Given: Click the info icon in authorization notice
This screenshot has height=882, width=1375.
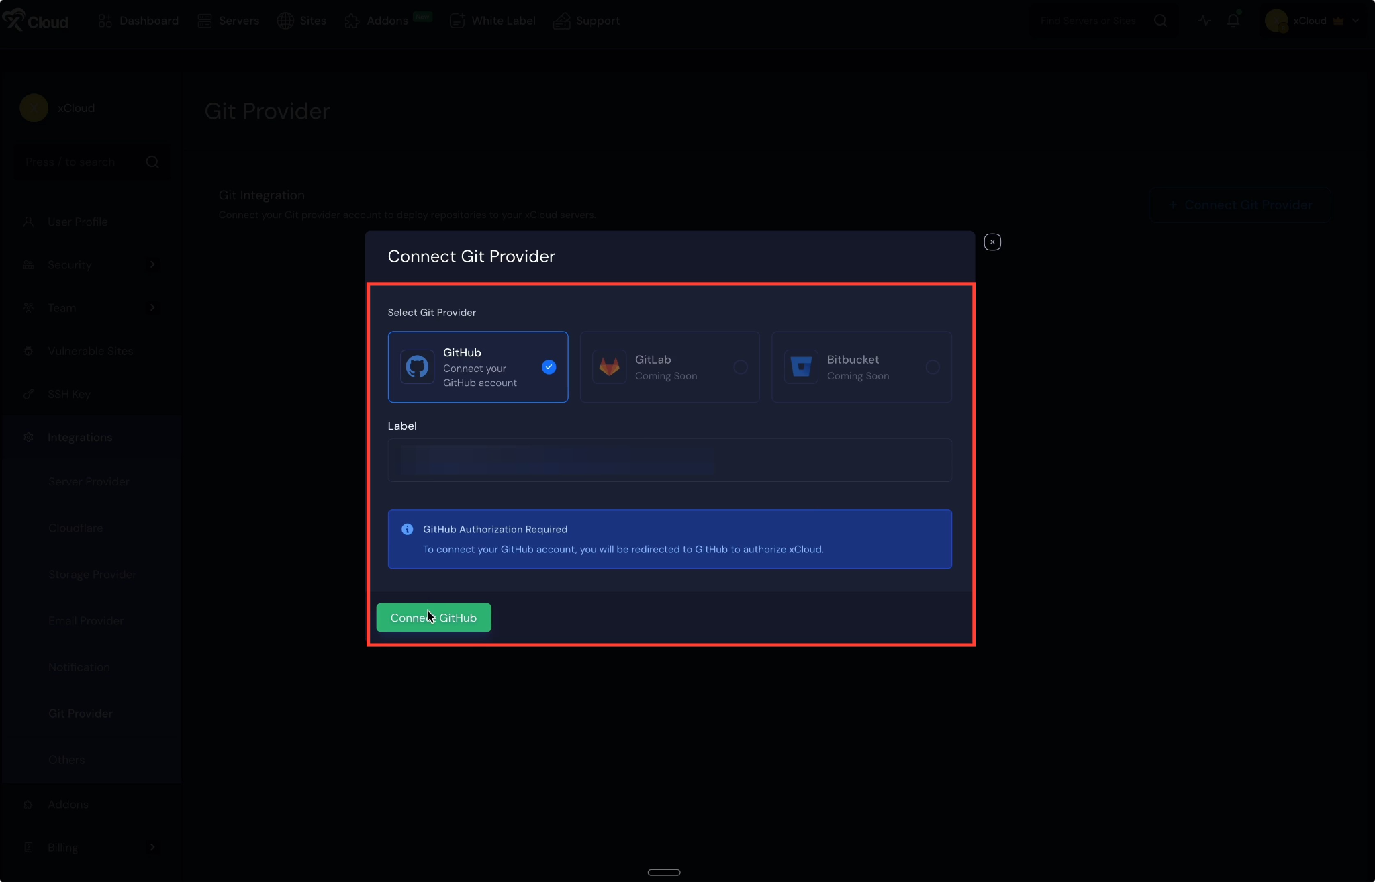Looking at the screenshot, I should point(407,530).
